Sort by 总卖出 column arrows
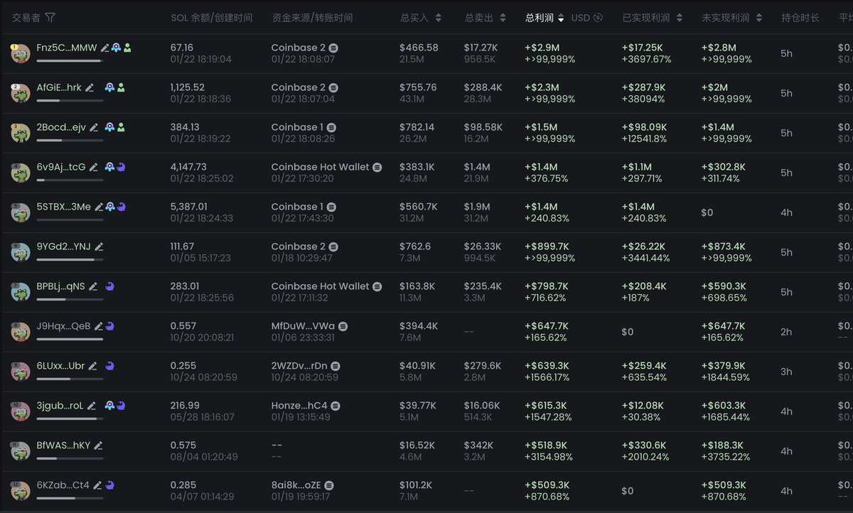Viewport: 853px width, 513px height. click(503, 18)
